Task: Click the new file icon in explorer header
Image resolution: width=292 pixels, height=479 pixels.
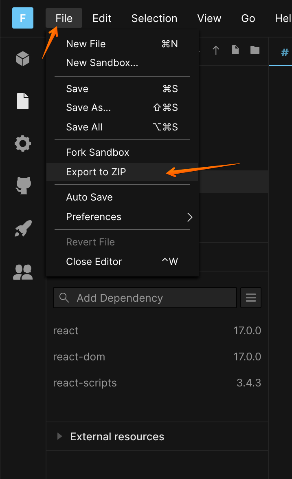Action: (x=235, y=50)
